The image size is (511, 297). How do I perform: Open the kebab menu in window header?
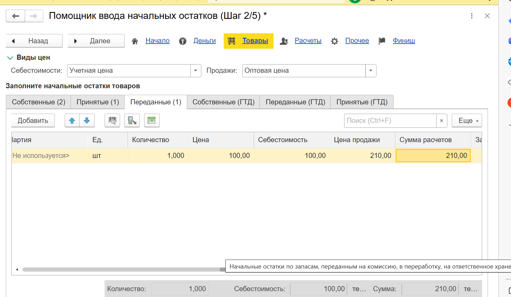pyautogui.click(x=471, y=16)
